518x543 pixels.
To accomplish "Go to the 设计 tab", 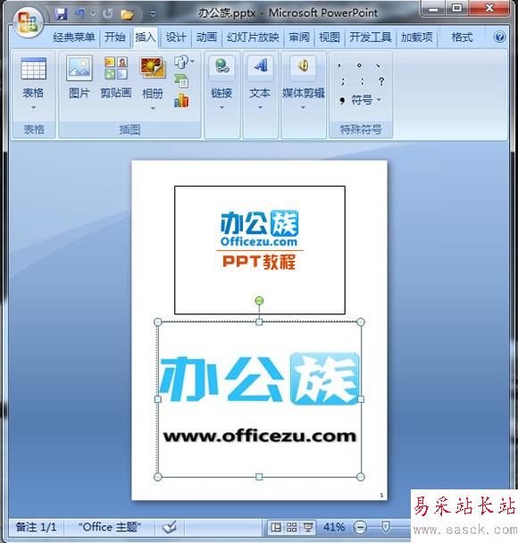I will coord(176,37).
